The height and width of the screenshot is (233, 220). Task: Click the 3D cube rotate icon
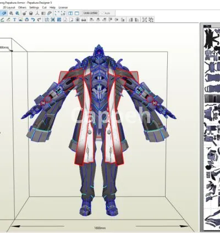click(27, 20)
